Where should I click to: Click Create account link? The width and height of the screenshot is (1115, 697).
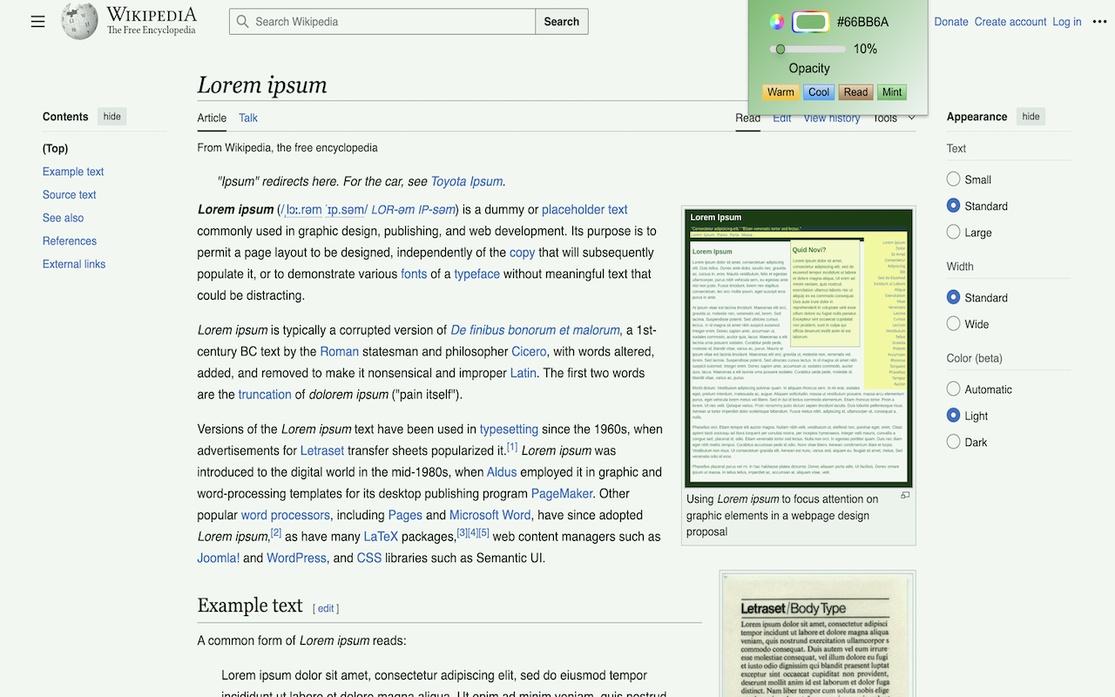coord(1010,22)
